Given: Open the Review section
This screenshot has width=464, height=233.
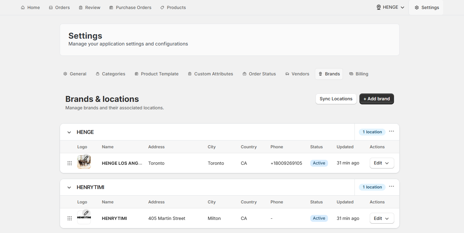Looking at the screenshot, I should 89,7.
